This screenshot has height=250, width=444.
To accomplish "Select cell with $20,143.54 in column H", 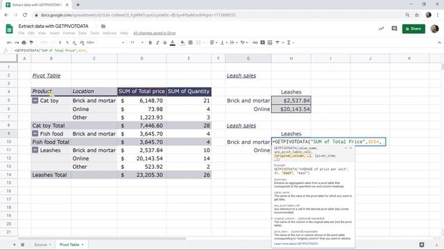I will 291,109.
